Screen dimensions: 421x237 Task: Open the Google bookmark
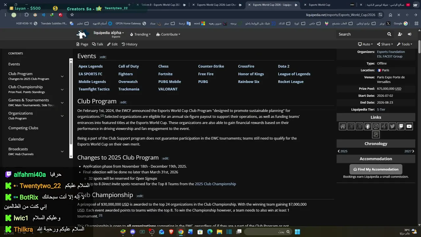[x=401, y=24]
